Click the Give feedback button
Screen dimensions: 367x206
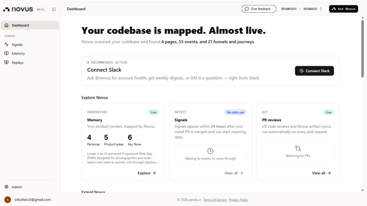(259, 9)
